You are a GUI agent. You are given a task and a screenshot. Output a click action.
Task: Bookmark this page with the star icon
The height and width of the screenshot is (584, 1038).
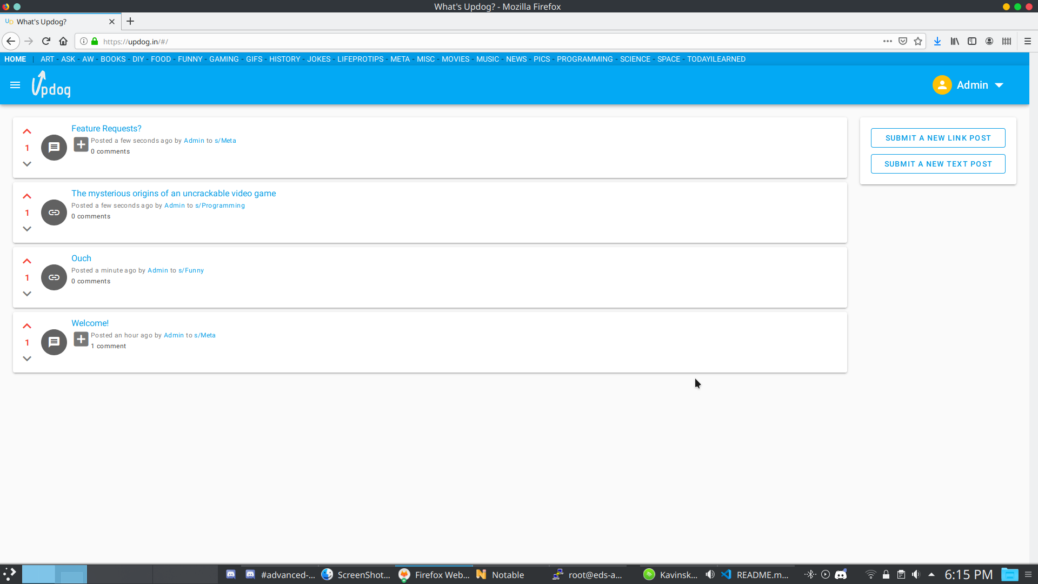point(918,42)
